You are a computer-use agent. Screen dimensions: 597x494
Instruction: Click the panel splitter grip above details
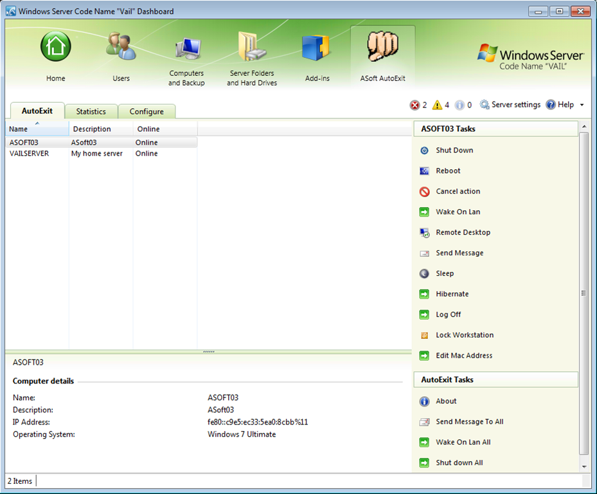click(209, 351)
